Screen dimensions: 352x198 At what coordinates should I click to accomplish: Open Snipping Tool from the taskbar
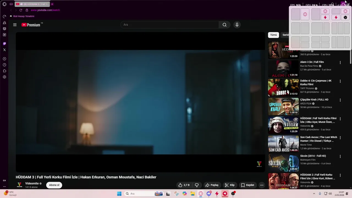click(x=177, y=194)
